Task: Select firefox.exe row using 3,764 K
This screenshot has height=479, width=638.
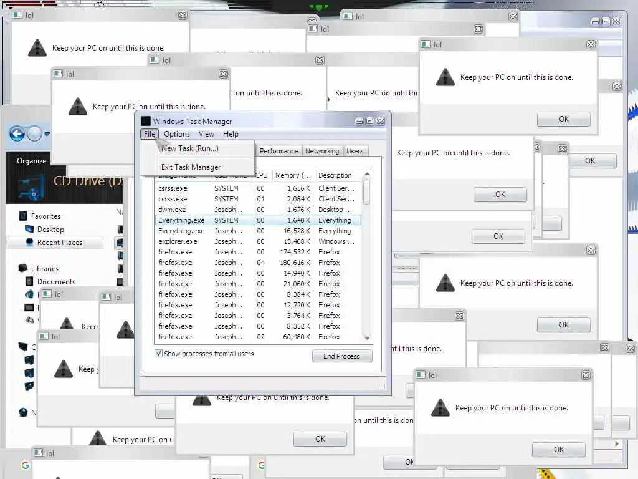Action: [x=258, y=316]
